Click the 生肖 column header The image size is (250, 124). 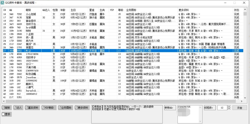tap(104, 10)
